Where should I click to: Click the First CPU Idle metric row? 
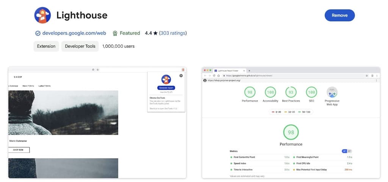click(322, 163)
